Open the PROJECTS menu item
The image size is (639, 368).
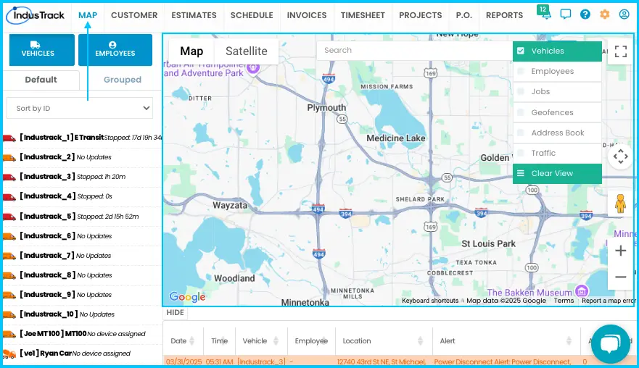[421, 15]
